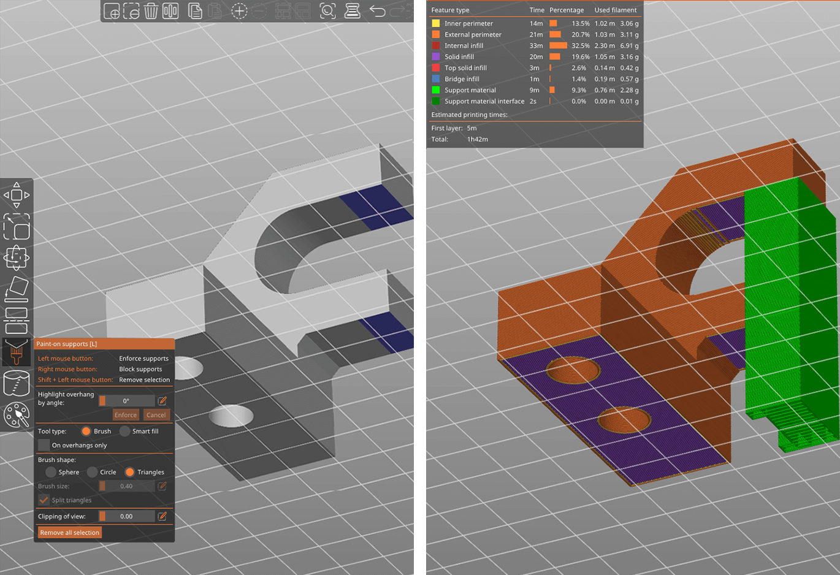Activate the Scale gizmo tool

pos(17,226)
